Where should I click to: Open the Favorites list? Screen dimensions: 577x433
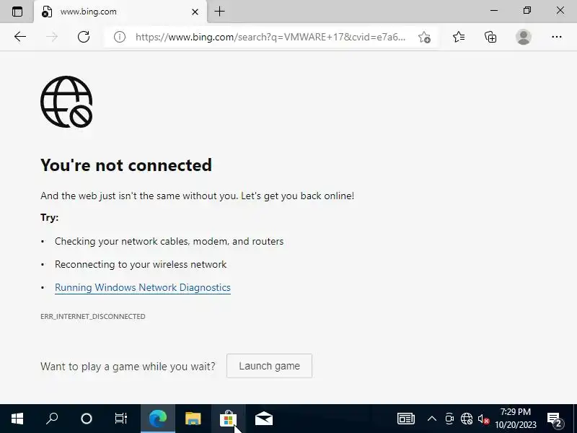(x=459, y=37)
